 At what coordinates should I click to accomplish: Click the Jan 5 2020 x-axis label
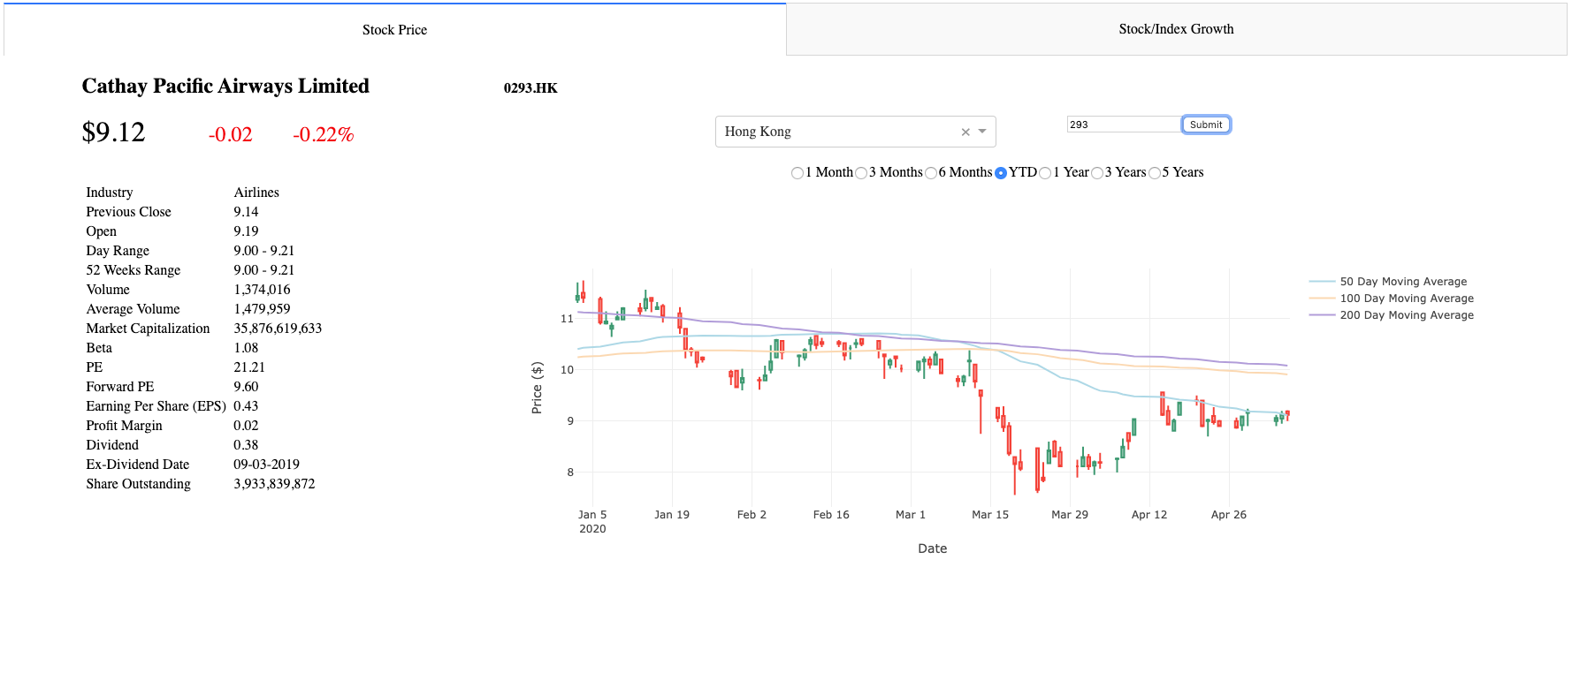[592, 521]
